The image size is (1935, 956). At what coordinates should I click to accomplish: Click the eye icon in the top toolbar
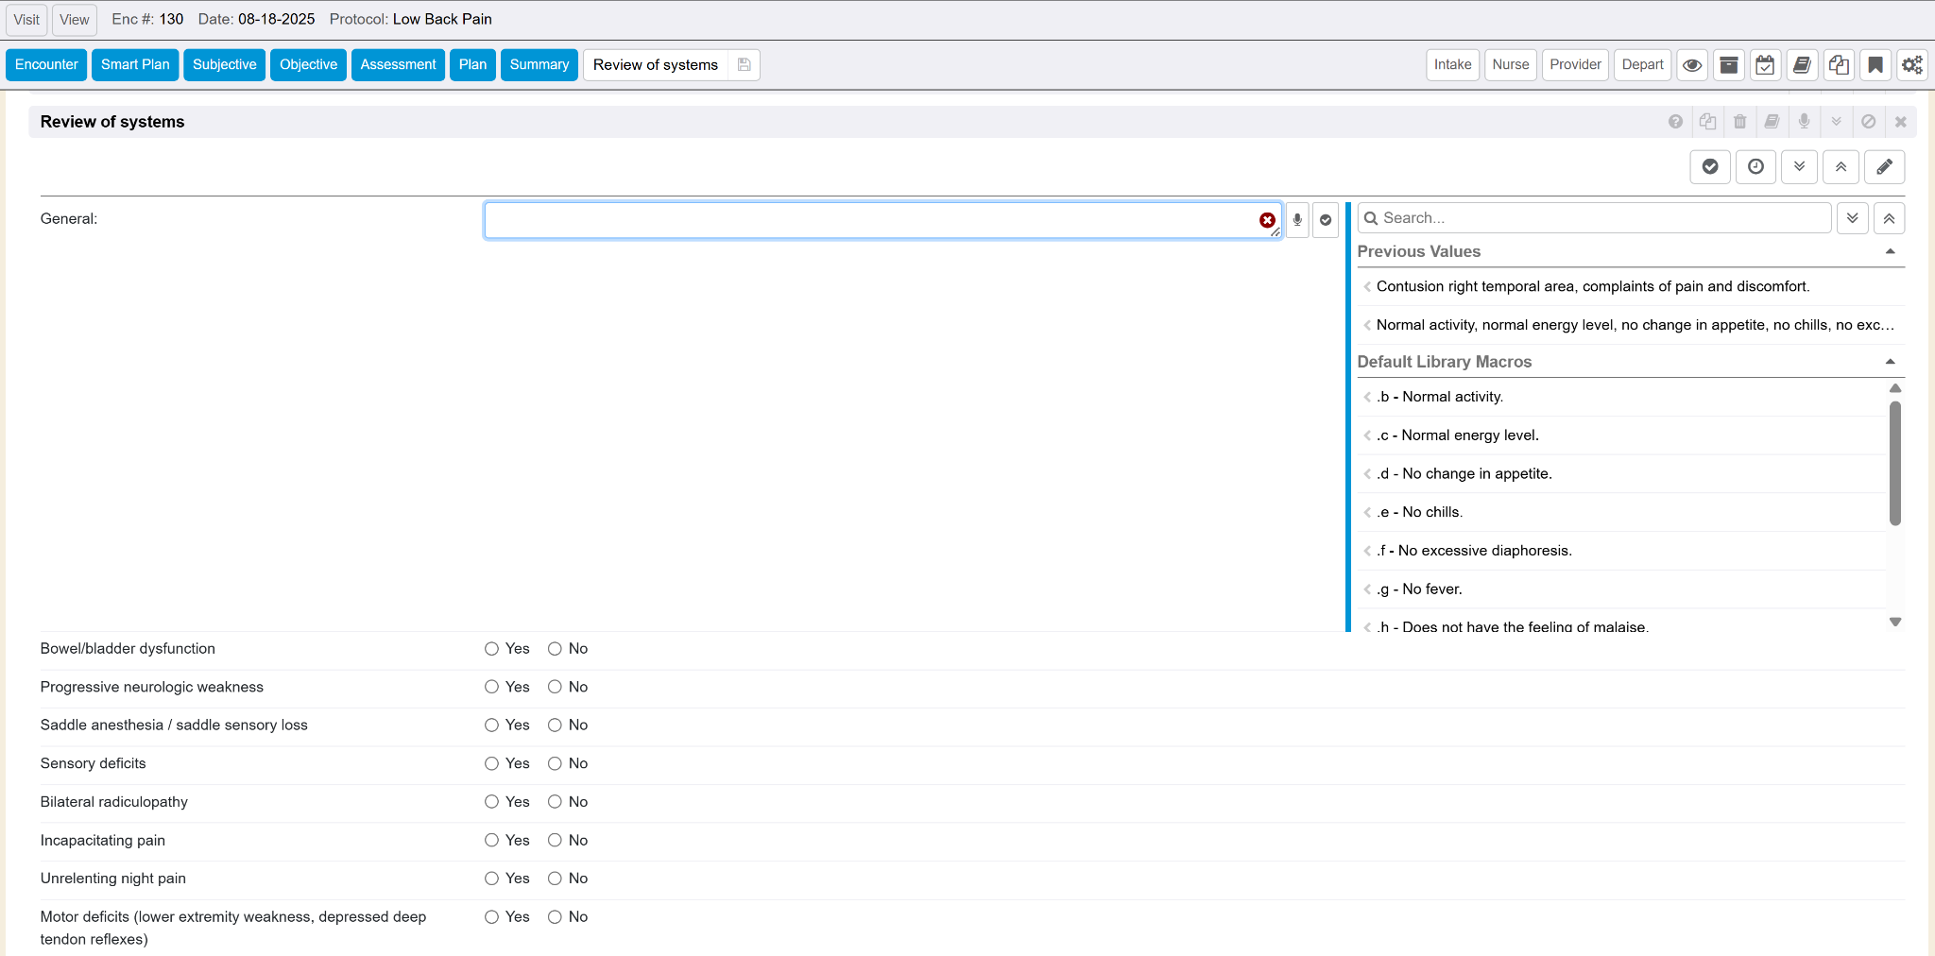pyautogui.click(x=1692, y=65)
